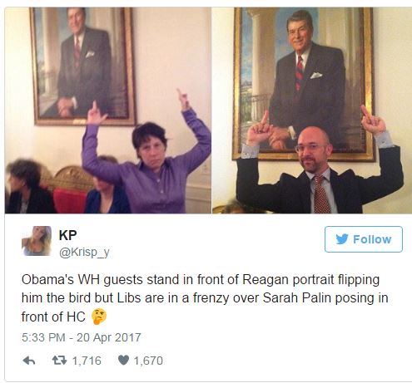Click the reply arrow icon
This screenshot has height=383, width=412.
28,361
